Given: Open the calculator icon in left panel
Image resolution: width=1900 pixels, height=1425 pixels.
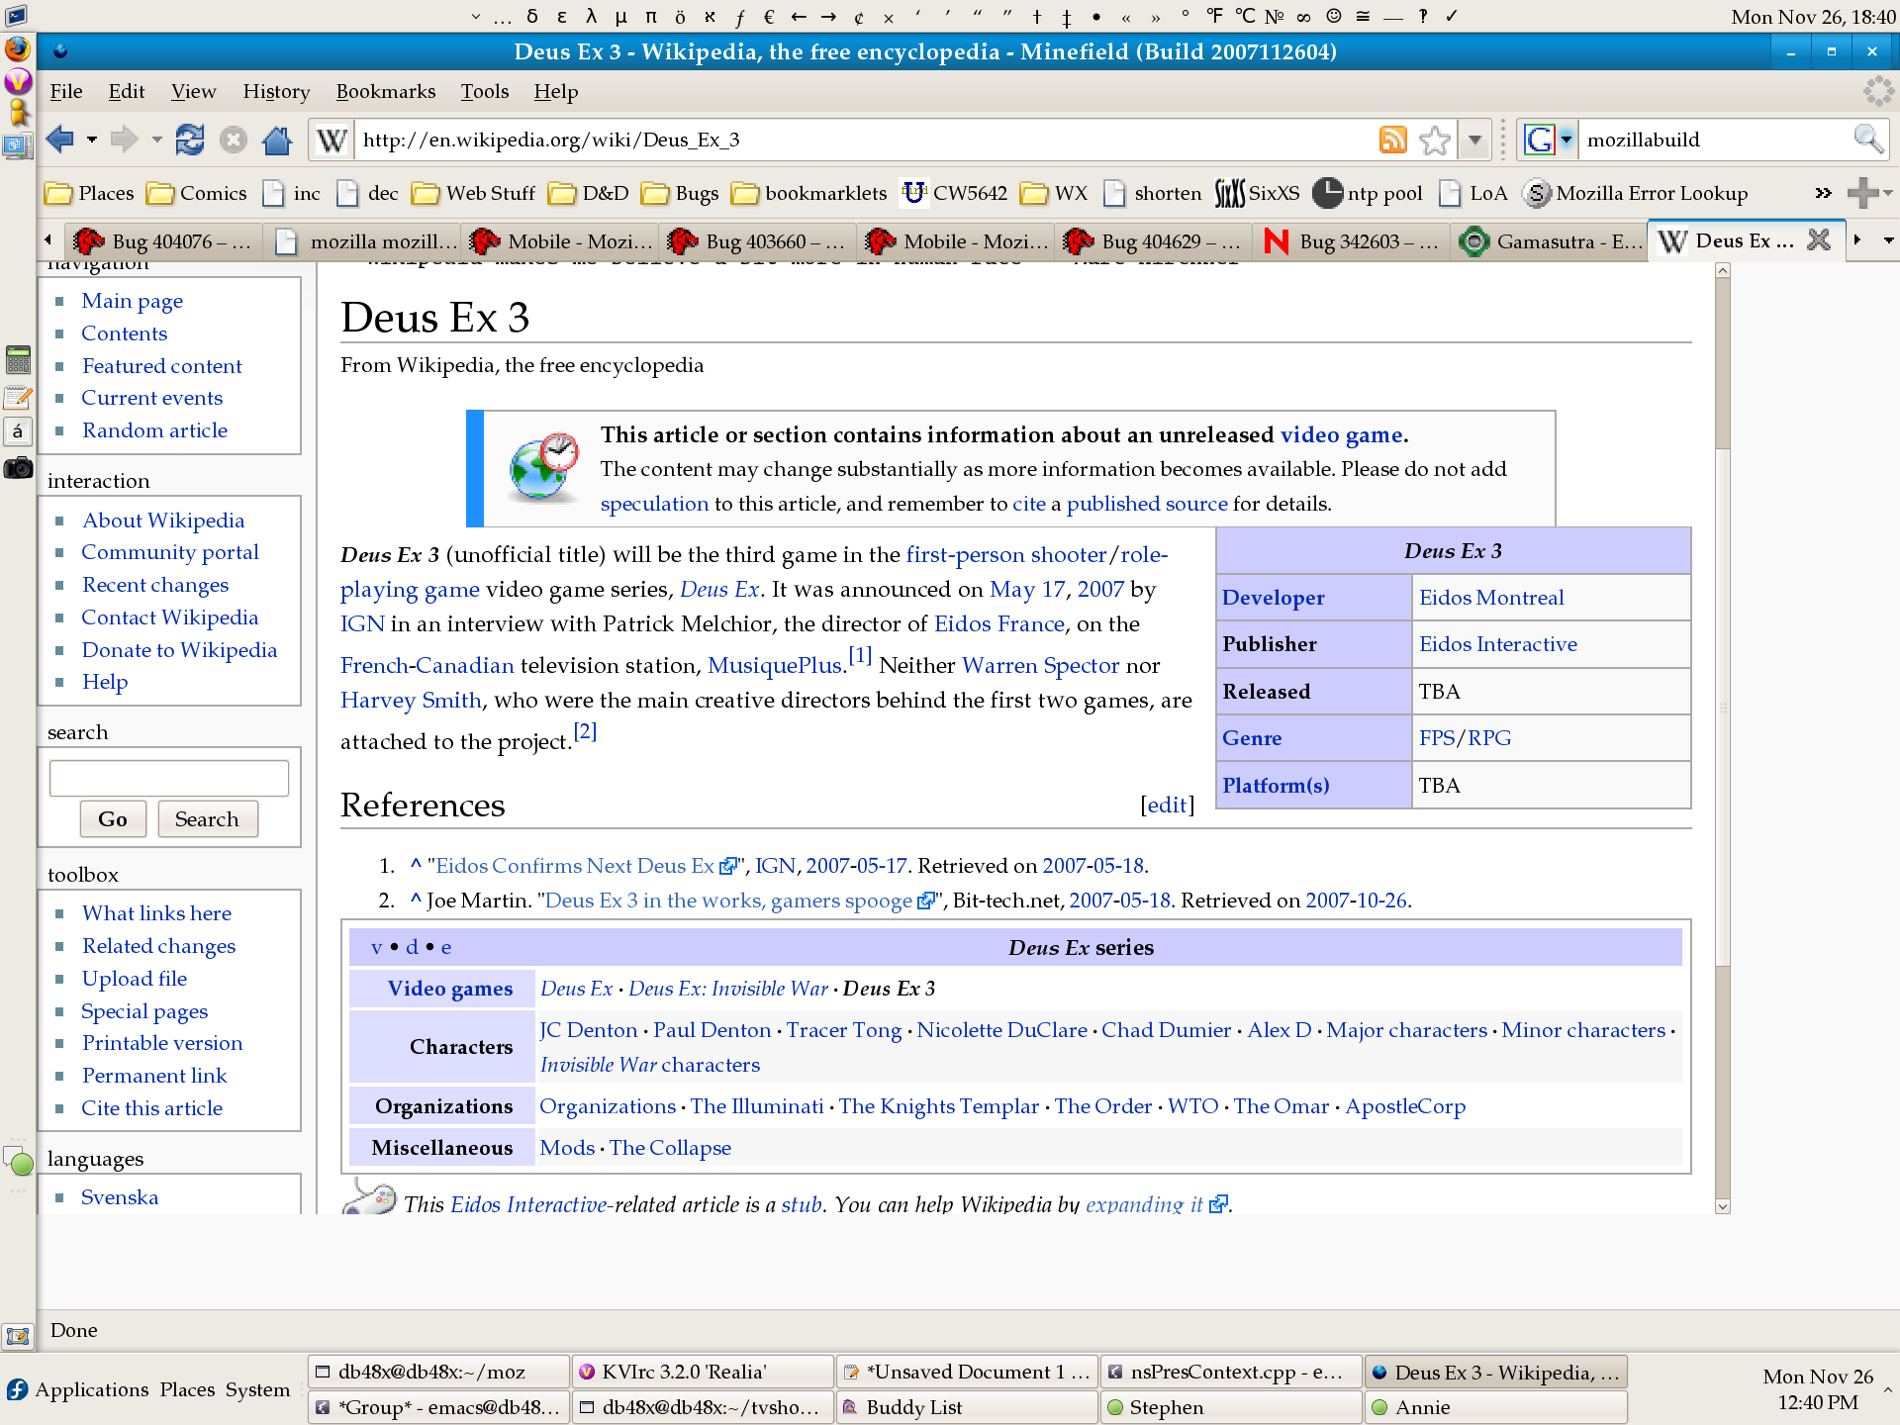Looking at the screenshot, I should pos(18,359).
